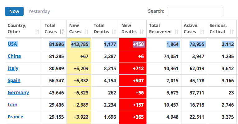Select Iran new cases +2,389
The width and height of the screenshot is (238, 124).
click(81, 105)
